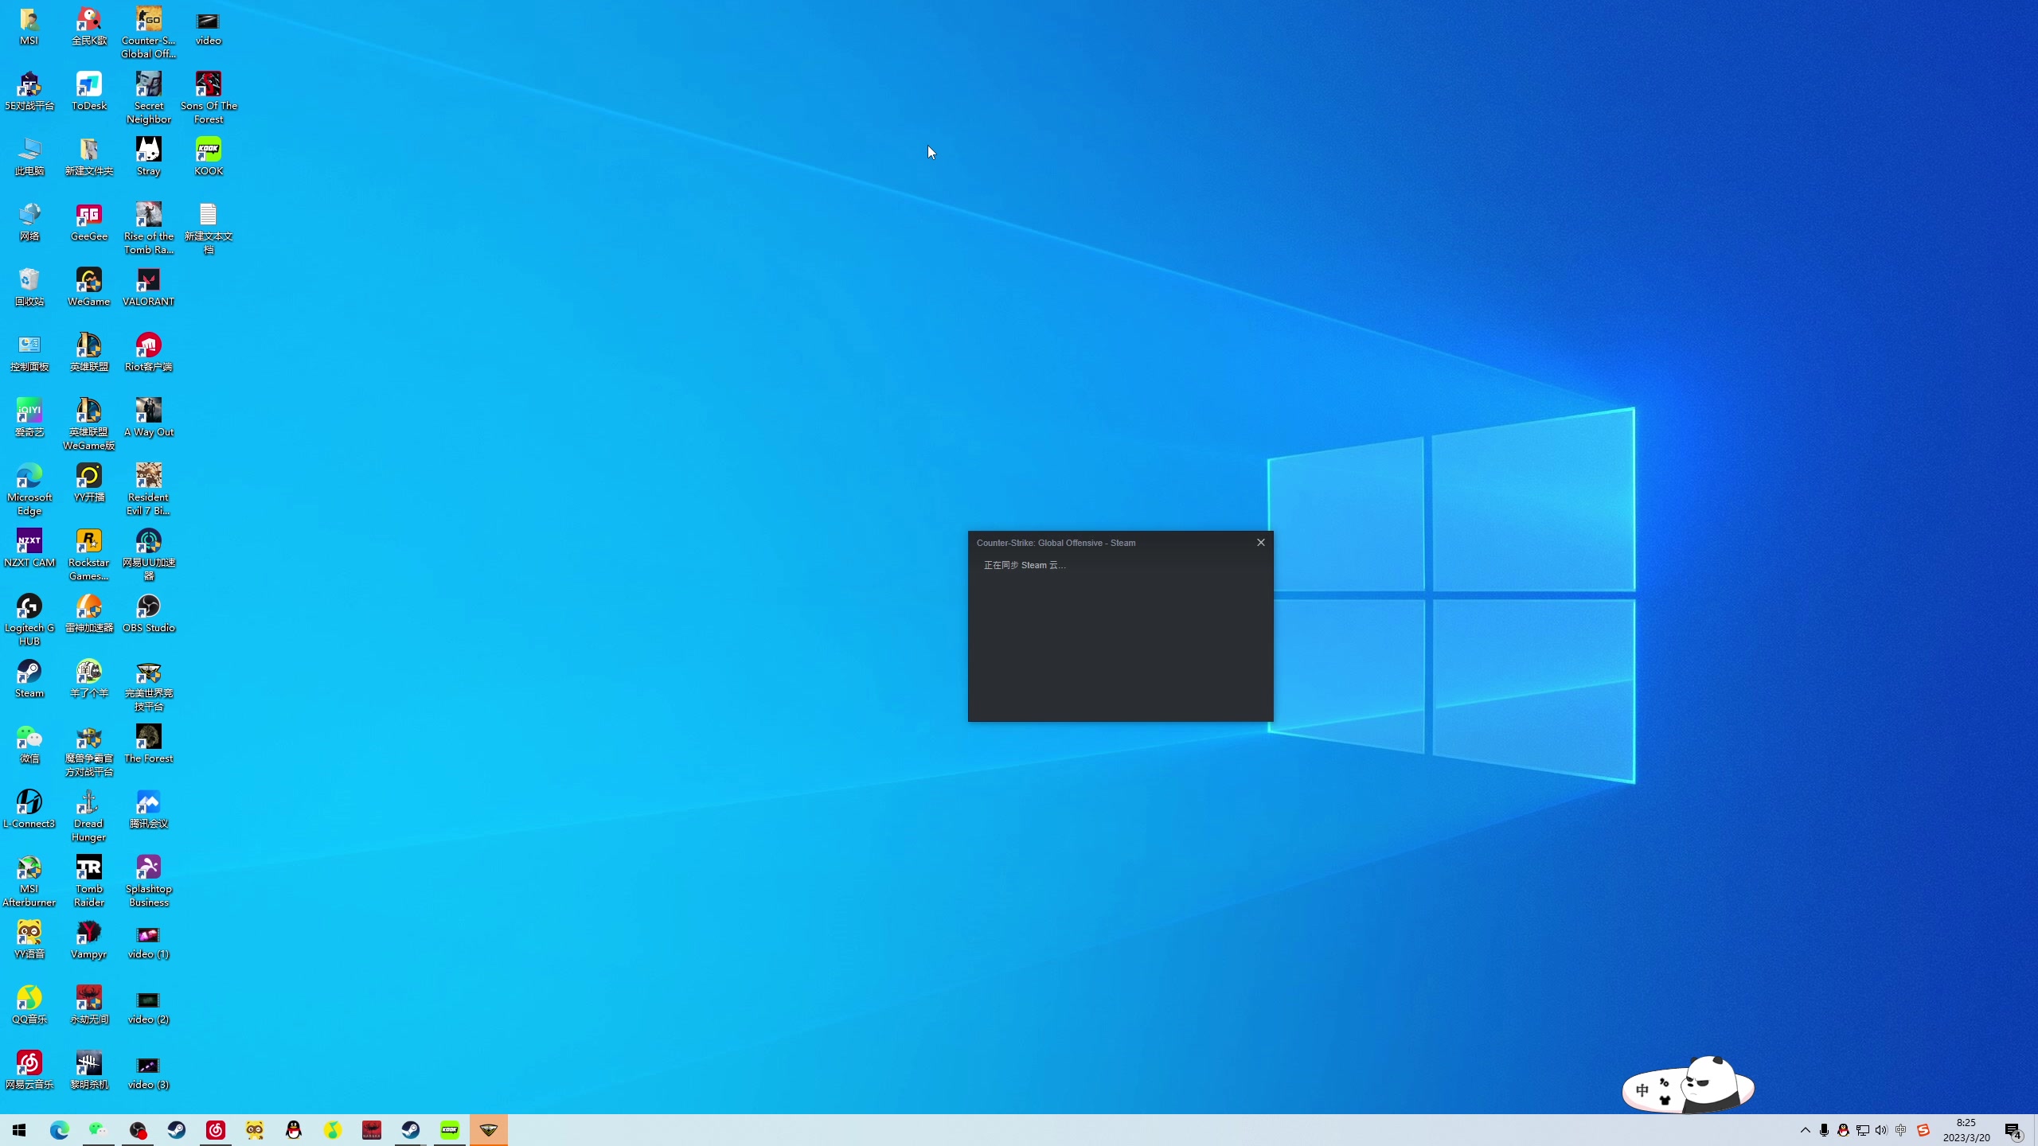
Task: Open the notification center with 4 alerts
Action: point(2013,1130)
